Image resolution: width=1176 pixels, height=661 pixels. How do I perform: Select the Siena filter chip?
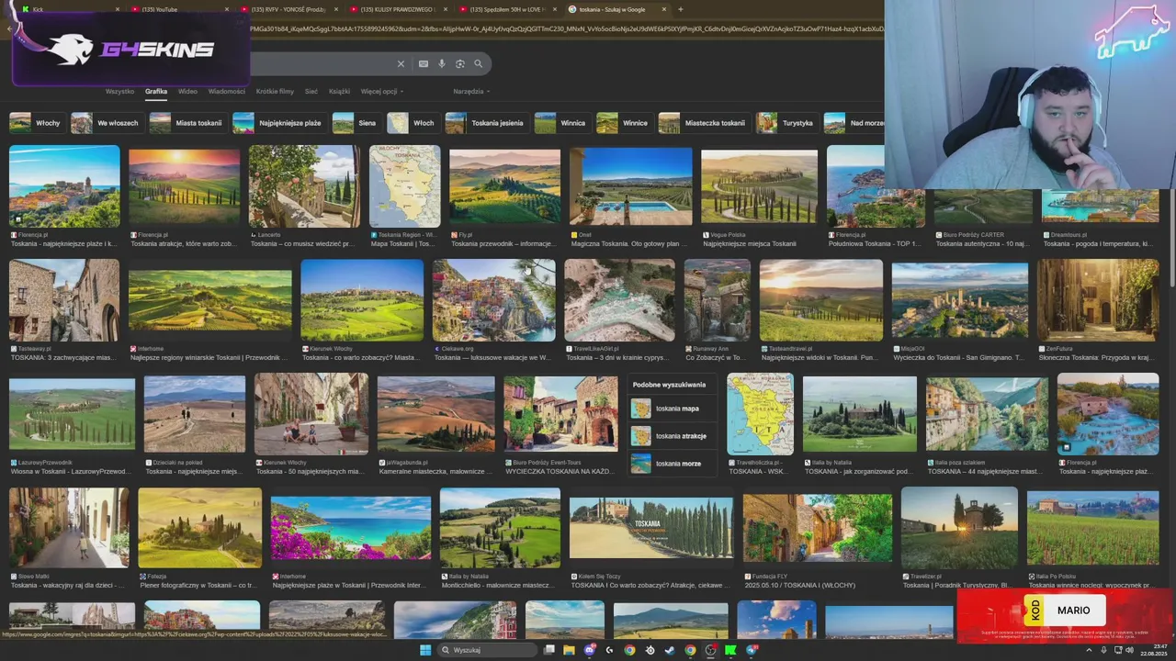point(356,123)
